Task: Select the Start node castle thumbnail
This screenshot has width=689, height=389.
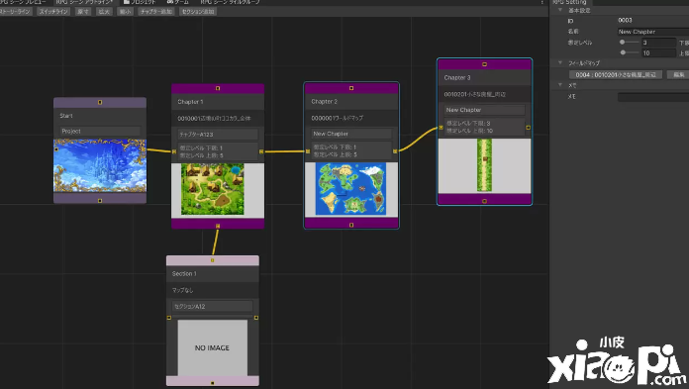Action: [x=100, y=165]
